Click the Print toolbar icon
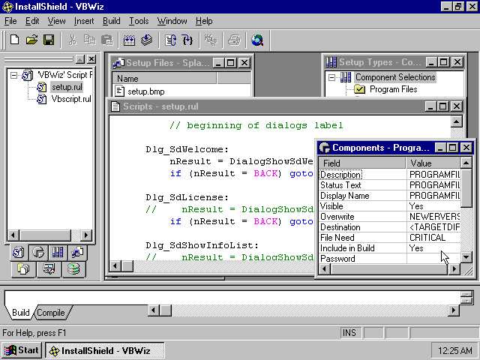The width and height of the screenshot is (480, 360). click(x=234, y=40)
